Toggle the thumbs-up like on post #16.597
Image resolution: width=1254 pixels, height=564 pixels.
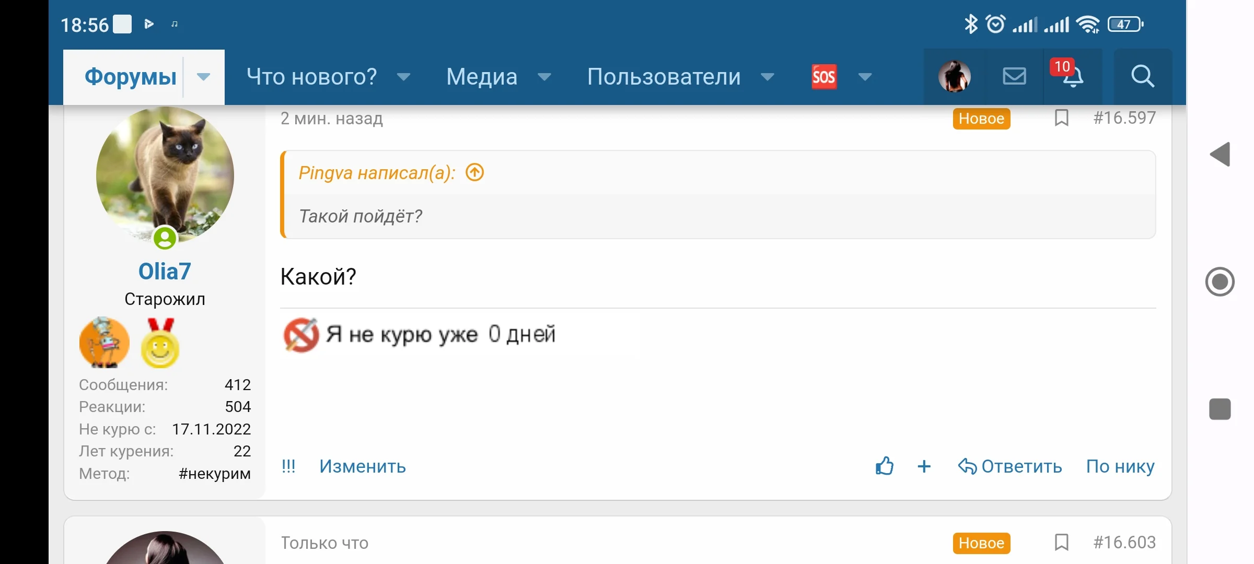[x=884, y=466]
